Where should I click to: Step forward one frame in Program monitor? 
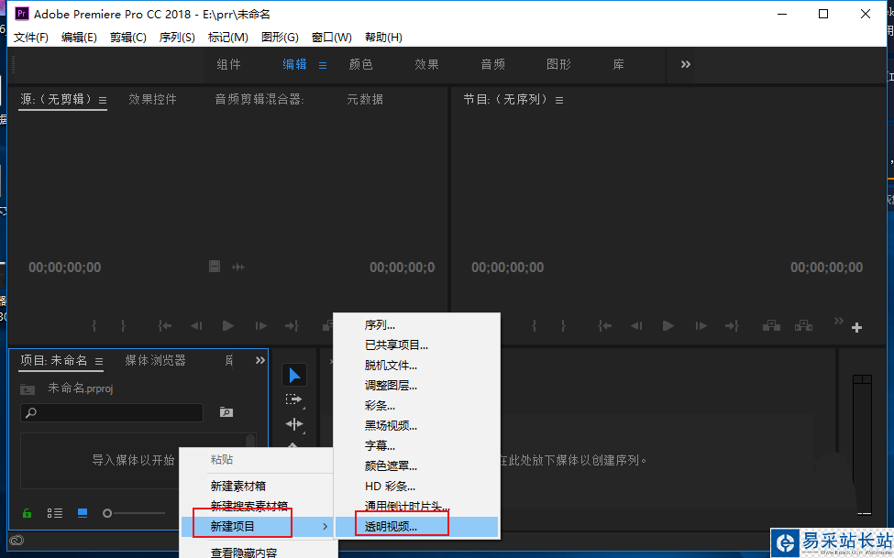coord(701,326)
